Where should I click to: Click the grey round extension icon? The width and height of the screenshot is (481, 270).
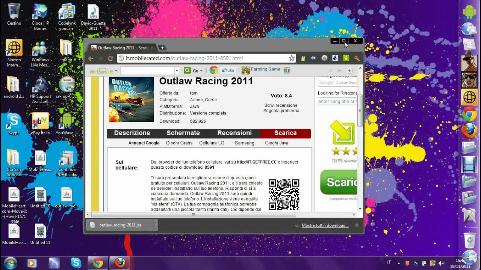coord(324,58)
